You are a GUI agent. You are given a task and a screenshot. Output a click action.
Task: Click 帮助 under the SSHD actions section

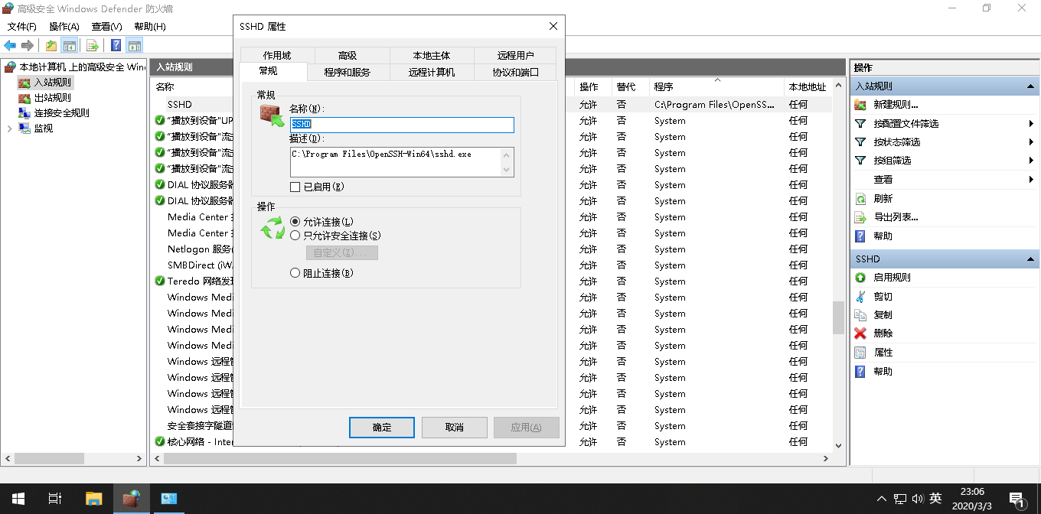pyautogui.click(x=883, y=371)
